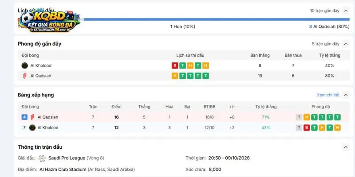
Task: Click the Saudi Pro League logo icon
Action: pos(42,158)
